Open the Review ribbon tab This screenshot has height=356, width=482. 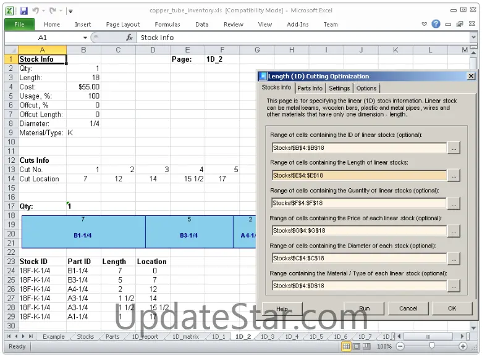click(x=234, y=24)
